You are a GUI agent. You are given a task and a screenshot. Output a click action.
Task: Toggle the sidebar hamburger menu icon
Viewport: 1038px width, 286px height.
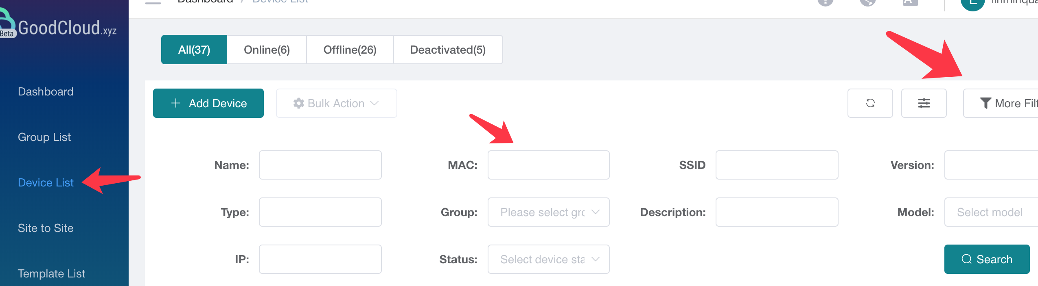153,2
